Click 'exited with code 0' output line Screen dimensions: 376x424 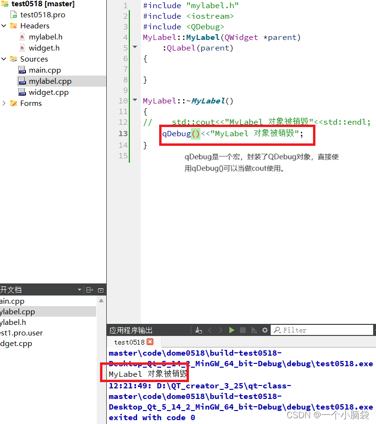(x=152, y=417)
